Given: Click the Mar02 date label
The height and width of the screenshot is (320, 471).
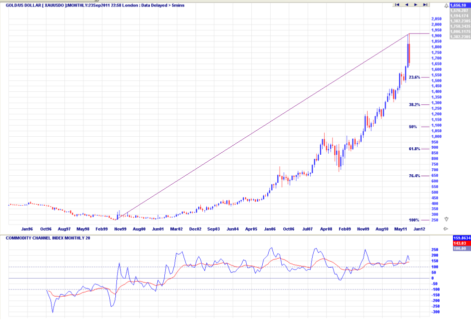Looking at the screenshot, I should [x=176, y=229].
